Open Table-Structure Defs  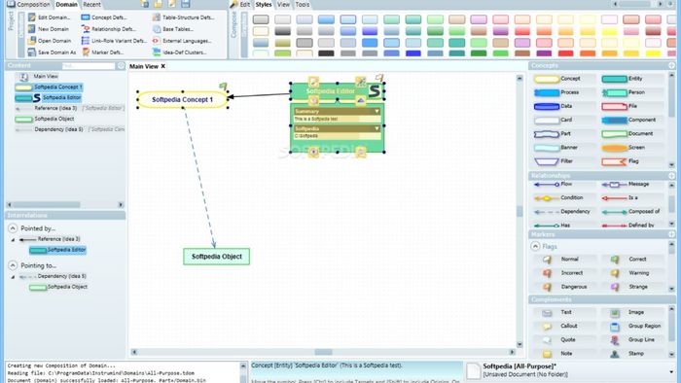[183, 17]
